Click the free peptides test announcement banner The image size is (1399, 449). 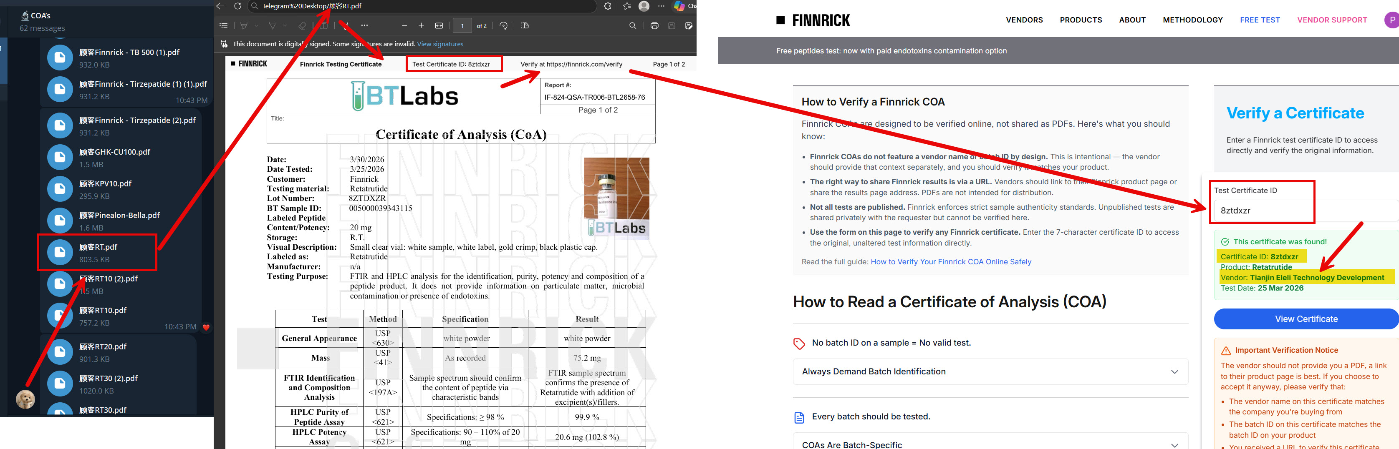1058,50
